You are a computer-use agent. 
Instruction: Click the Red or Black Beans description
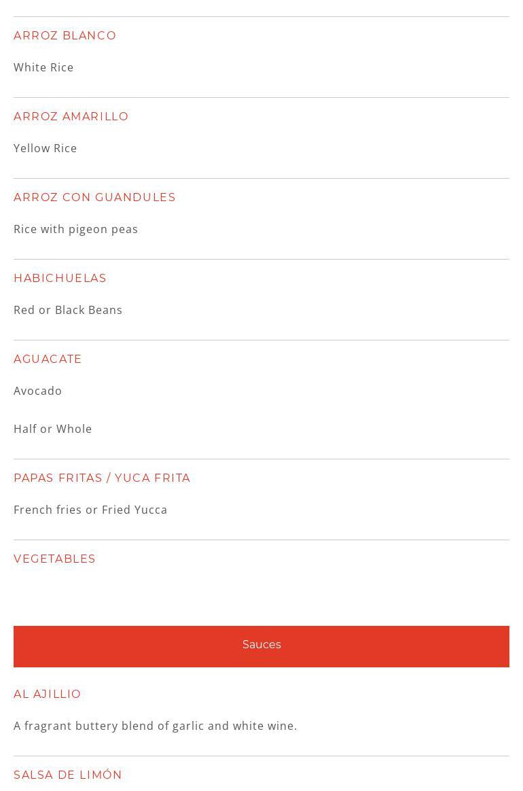coord(68,310)
